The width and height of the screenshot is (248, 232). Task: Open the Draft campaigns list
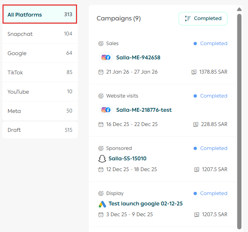40,130
